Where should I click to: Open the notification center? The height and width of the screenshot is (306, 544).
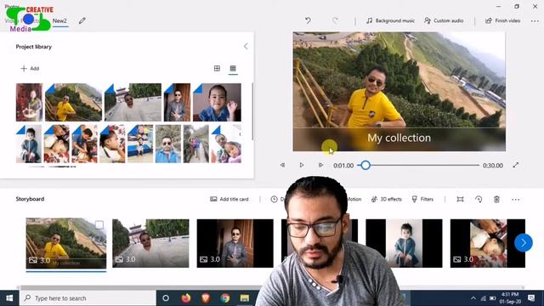point(531,298)
